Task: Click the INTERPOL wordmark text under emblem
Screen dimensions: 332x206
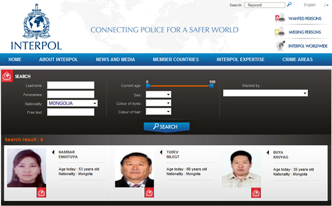Action: pos(37,45)
